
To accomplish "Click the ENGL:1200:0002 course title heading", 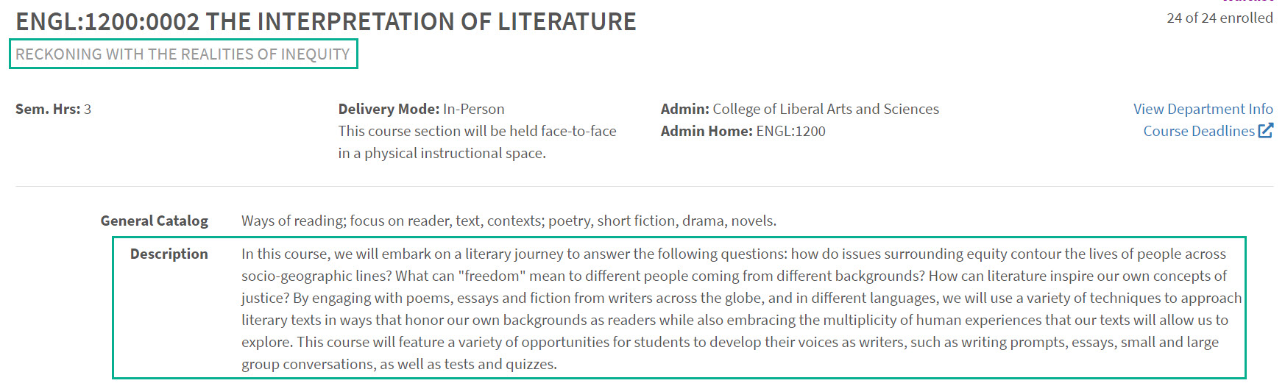I will click(x=325, y=22).
